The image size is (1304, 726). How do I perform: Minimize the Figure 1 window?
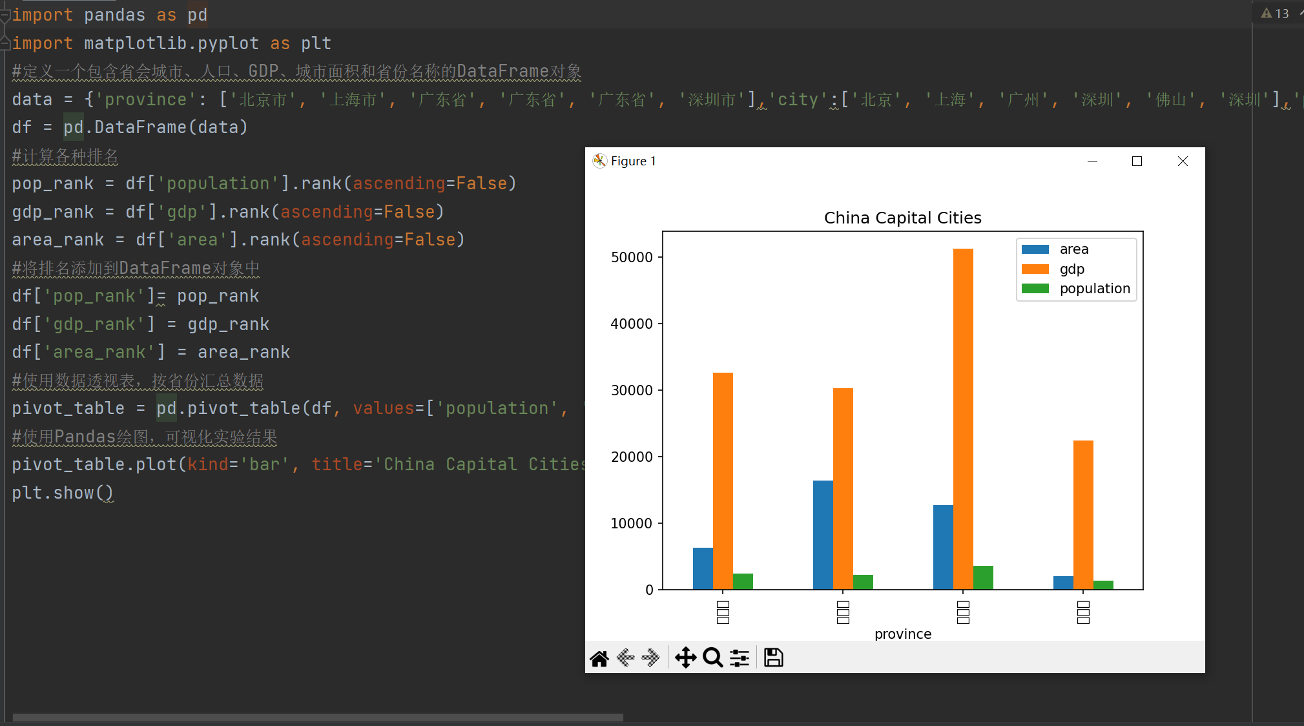[x=1092, y=161]
